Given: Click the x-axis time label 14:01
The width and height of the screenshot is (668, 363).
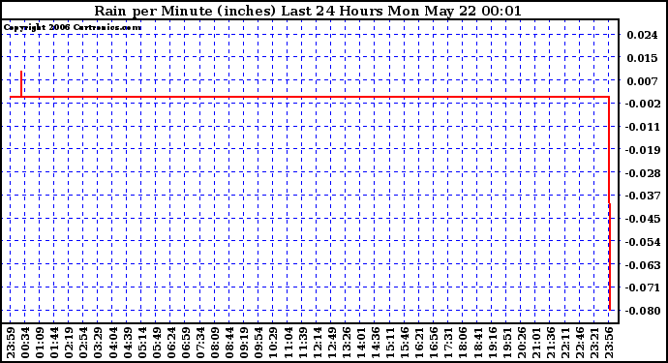Looking at the screenshot, I should click(361, 344).
